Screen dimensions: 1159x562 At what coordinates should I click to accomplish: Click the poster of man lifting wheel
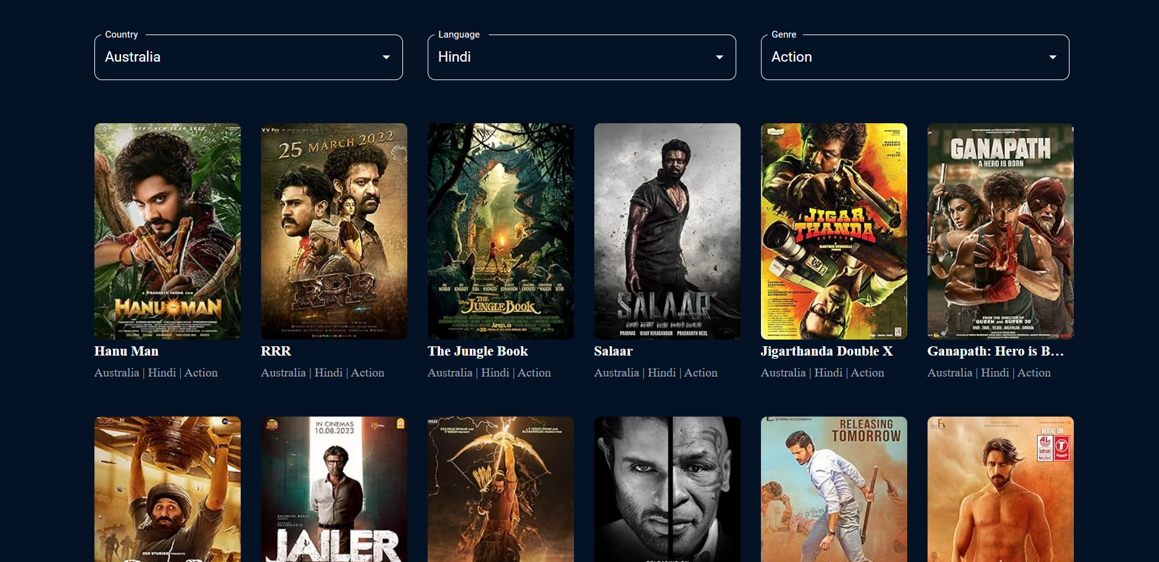pyautogui.click(x=167, y=489)
